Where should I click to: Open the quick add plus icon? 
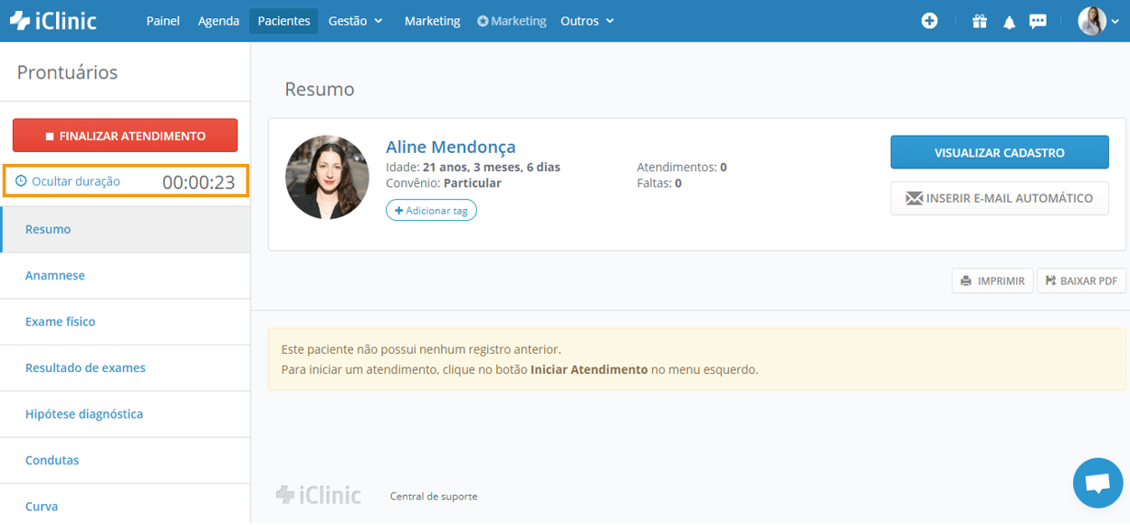[930, 20]
